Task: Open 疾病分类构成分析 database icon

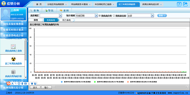Action: (13, 72)
